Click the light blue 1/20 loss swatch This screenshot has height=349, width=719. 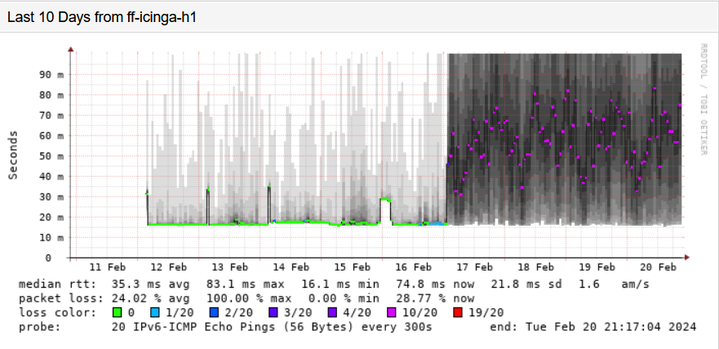point(155,313)
